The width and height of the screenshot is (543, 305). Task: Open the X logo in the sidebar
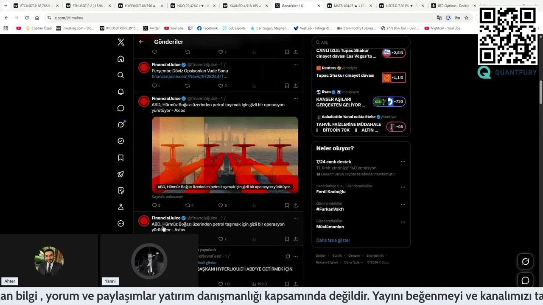click(121, 42)
